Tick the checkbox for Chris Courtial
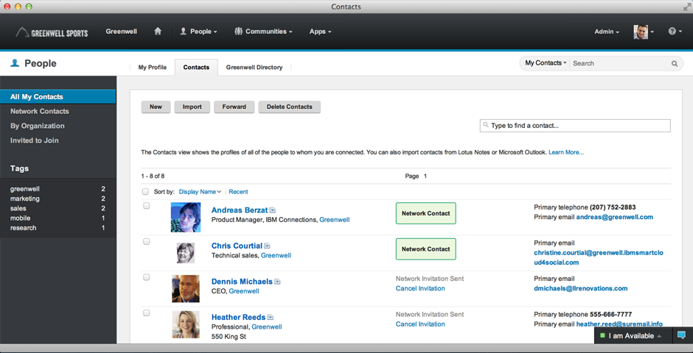 [x=147, y=241]
